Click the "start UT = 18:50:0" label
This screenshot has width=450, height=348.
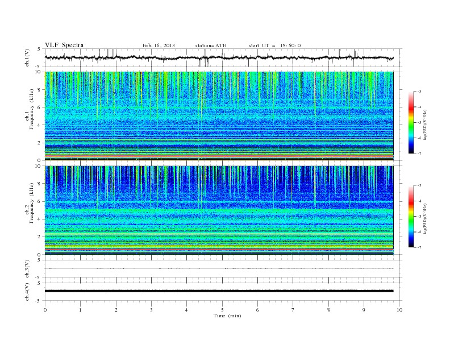(x=274, y=45)
